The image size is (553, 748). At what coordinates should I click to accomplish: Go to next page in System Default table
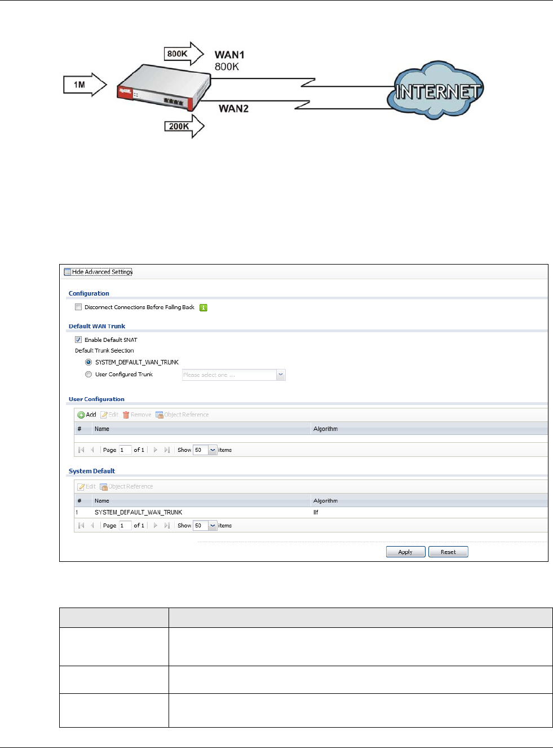(156, 525)
